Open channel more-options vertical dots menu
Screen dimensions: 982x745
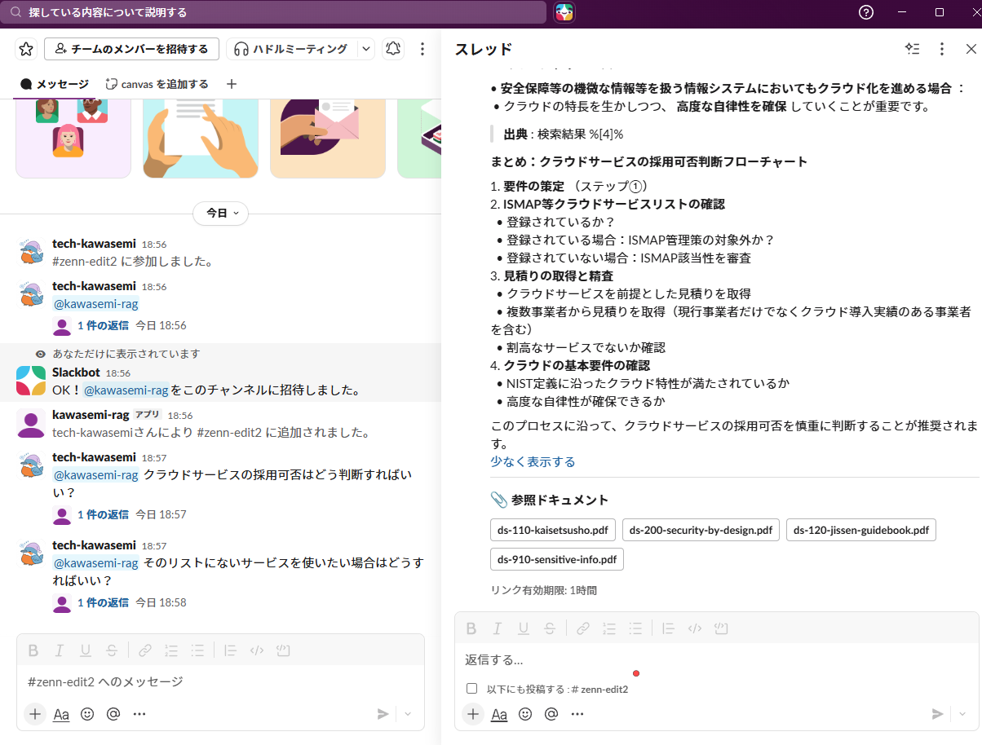pyautogui.click(x=422, y=49)
